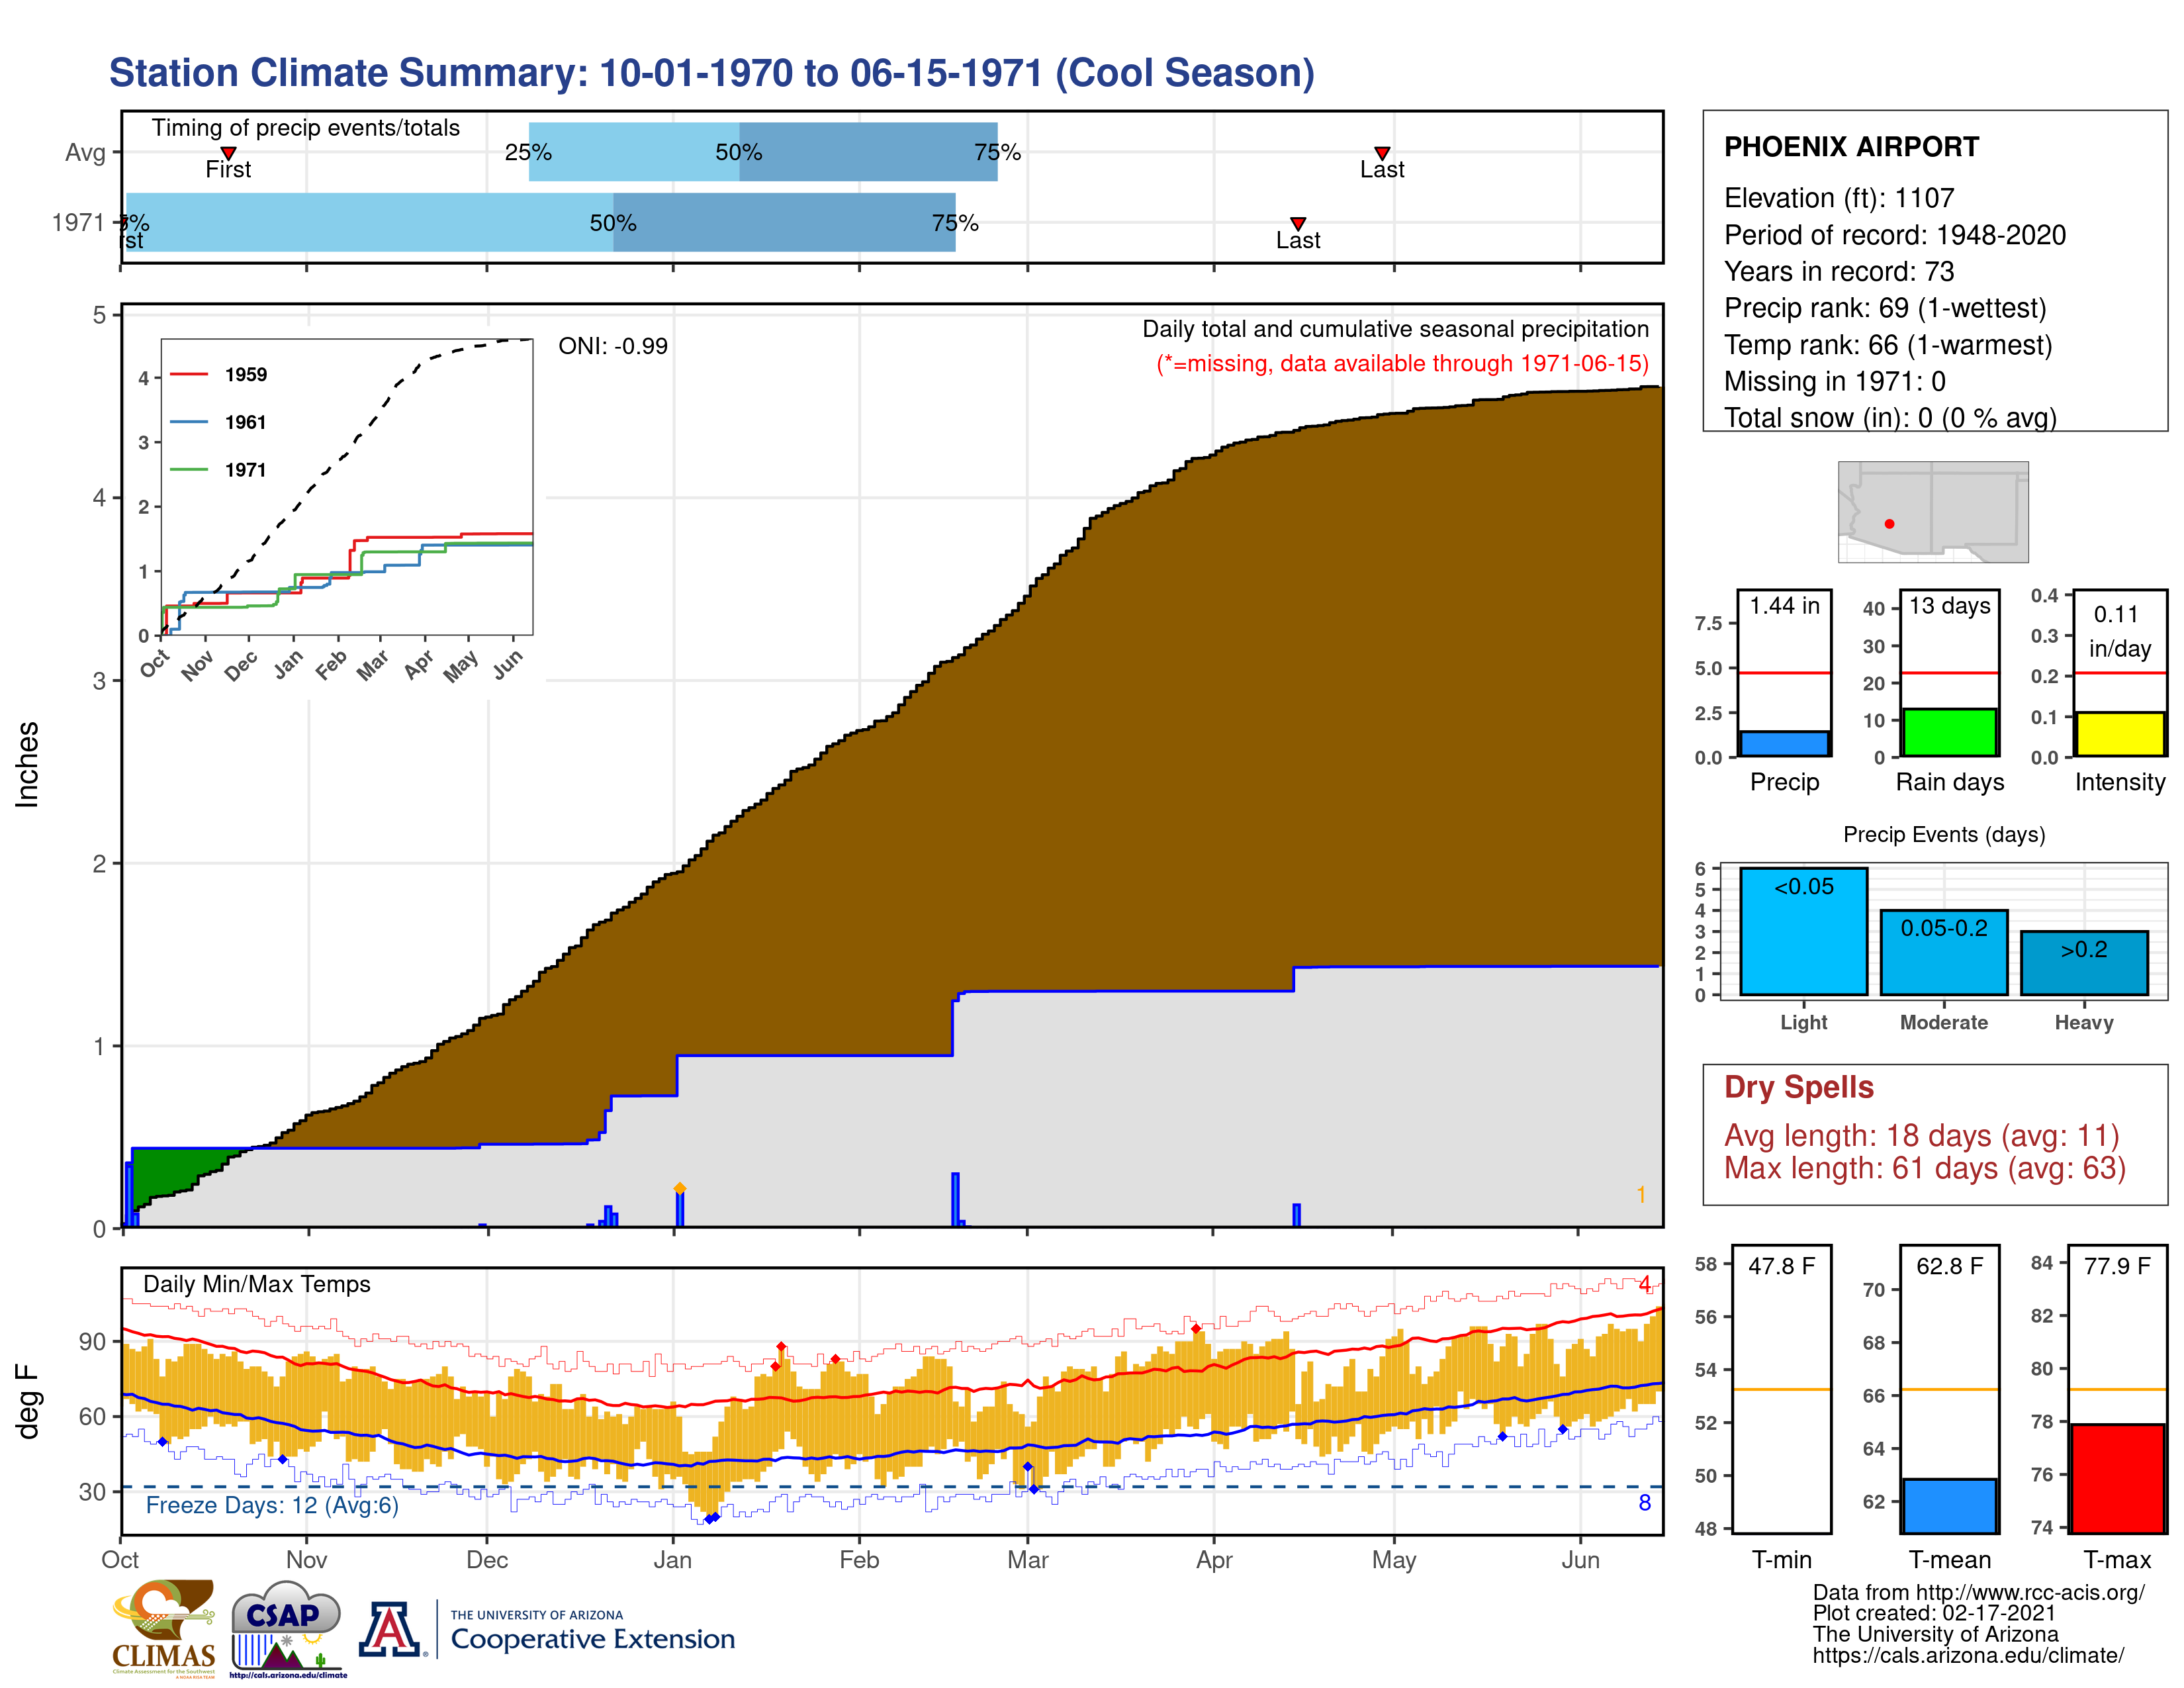The width and height of the screenshot is (2184, 1688).
Task: Click the Avg 50% timing label
Action: (738, 152)
